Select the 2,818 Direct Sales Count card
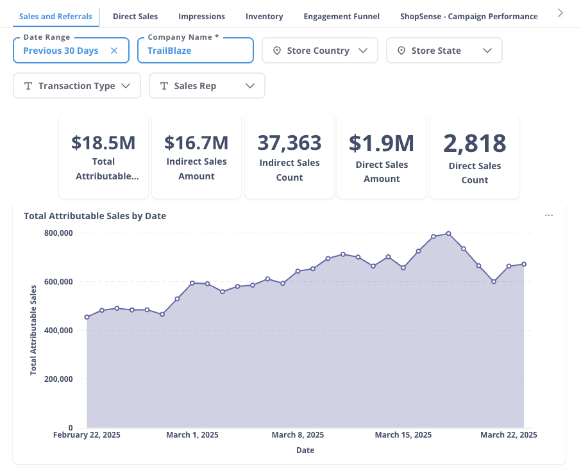581x469 pixels. pos(475,156)
